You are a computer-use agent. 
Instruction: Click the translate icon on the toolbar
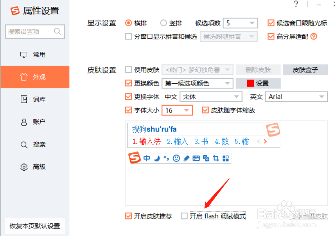point(206,158)
